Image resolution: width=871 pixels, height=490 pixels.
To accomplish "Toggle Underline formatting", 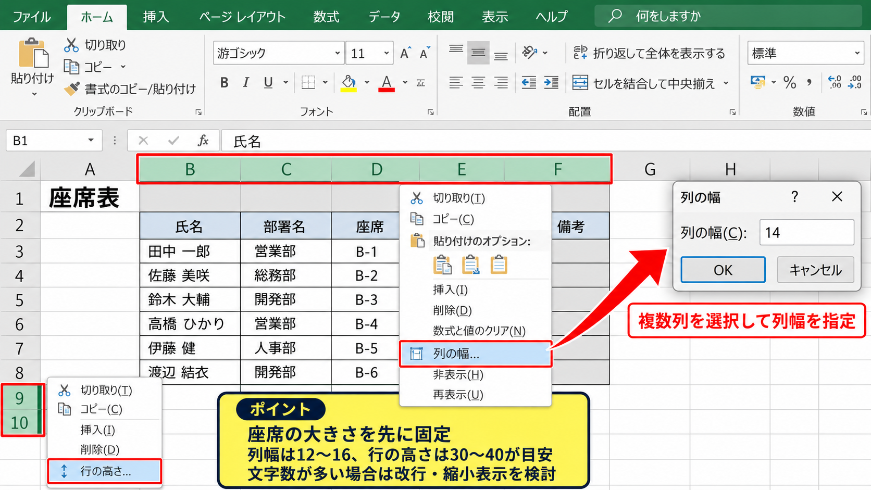I will [x=268, y=83].
